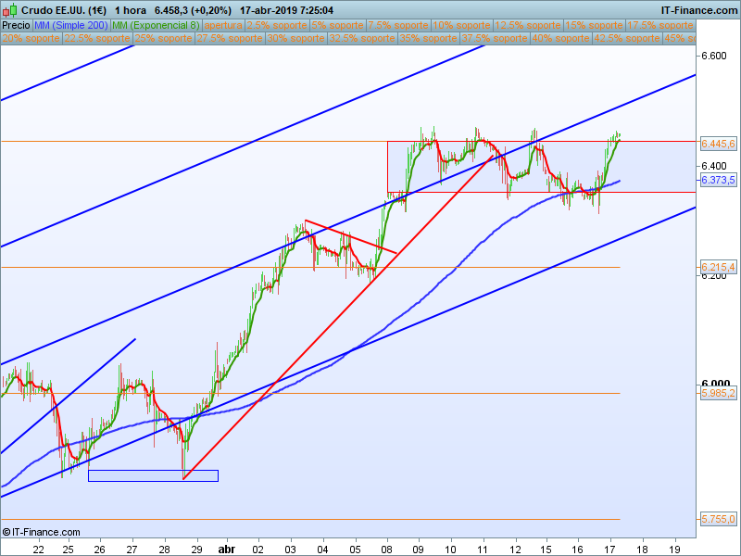Click date 05 on the time axis
This screenshot has width=741, height=556.
[355, 550]
